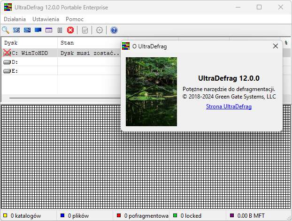The image size is (292, 221).
Task: Close the O UltraDefrag about dialog
Action: pos(276,46)
